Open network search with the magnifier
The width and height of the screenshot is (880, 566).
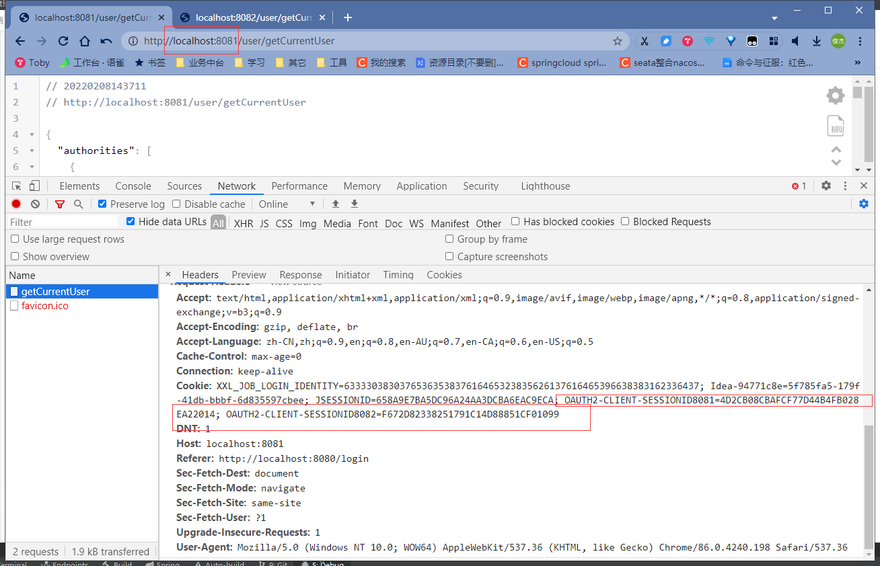[79, 204]
